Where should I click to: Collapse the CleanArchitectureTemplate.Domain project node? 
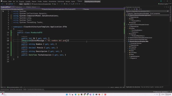click(127, 25)
